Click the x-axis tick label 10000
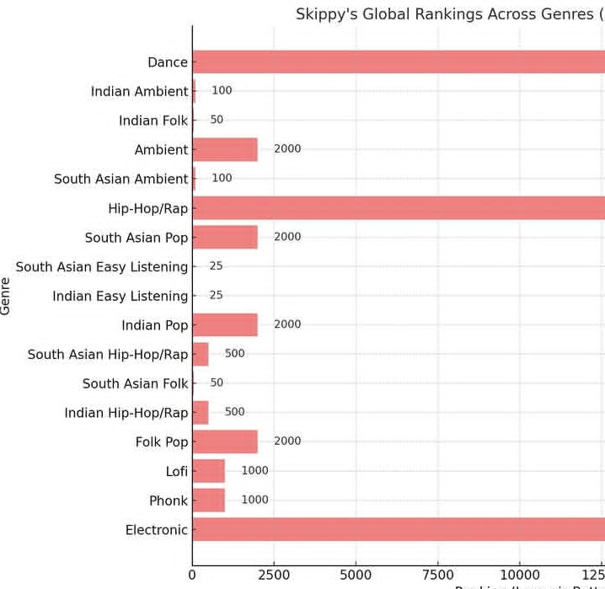This screenshot has height=589, width=605. (x=520, y=576)
